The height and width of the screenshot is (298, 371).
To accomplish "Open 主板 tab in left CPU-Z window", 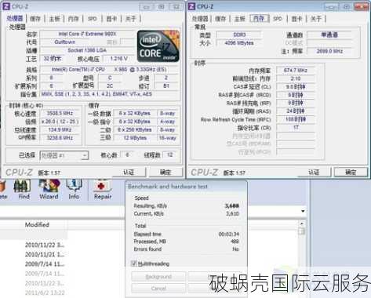I will [54, 19].
